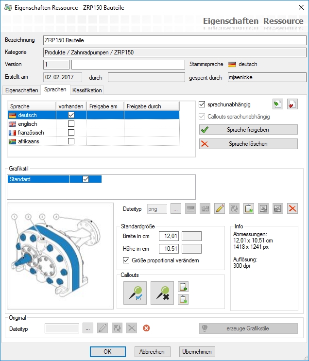Click the Freigabe durch column header
The image size is (309, 361).
point(152,106)
